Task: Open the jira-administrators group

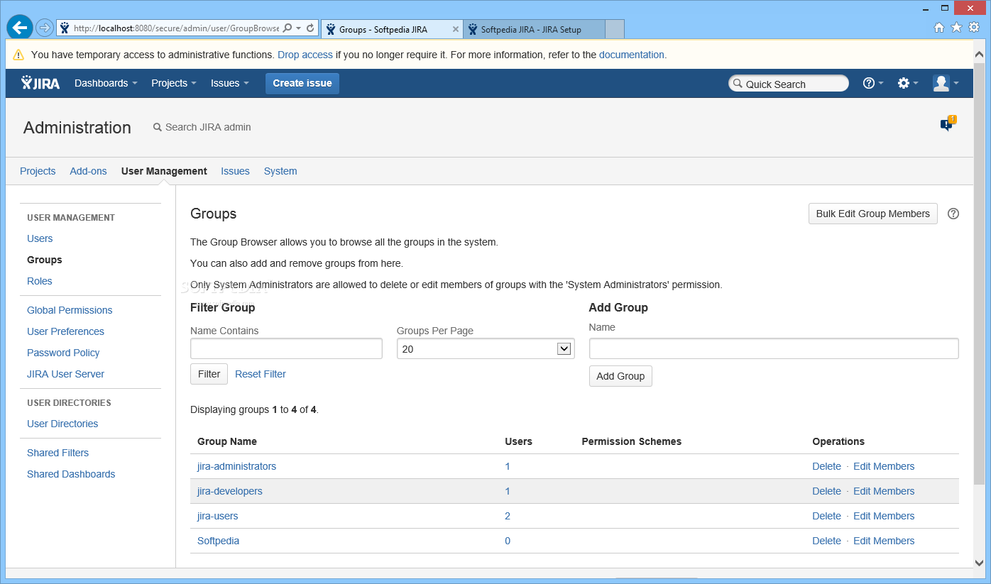Action: pyautogui.click(x=236, y=466)
